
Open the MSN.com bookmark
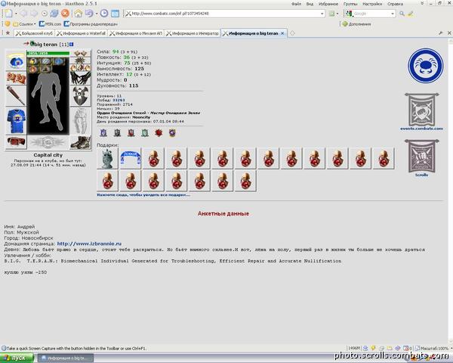pyautogui.click(x=51, y=24)
